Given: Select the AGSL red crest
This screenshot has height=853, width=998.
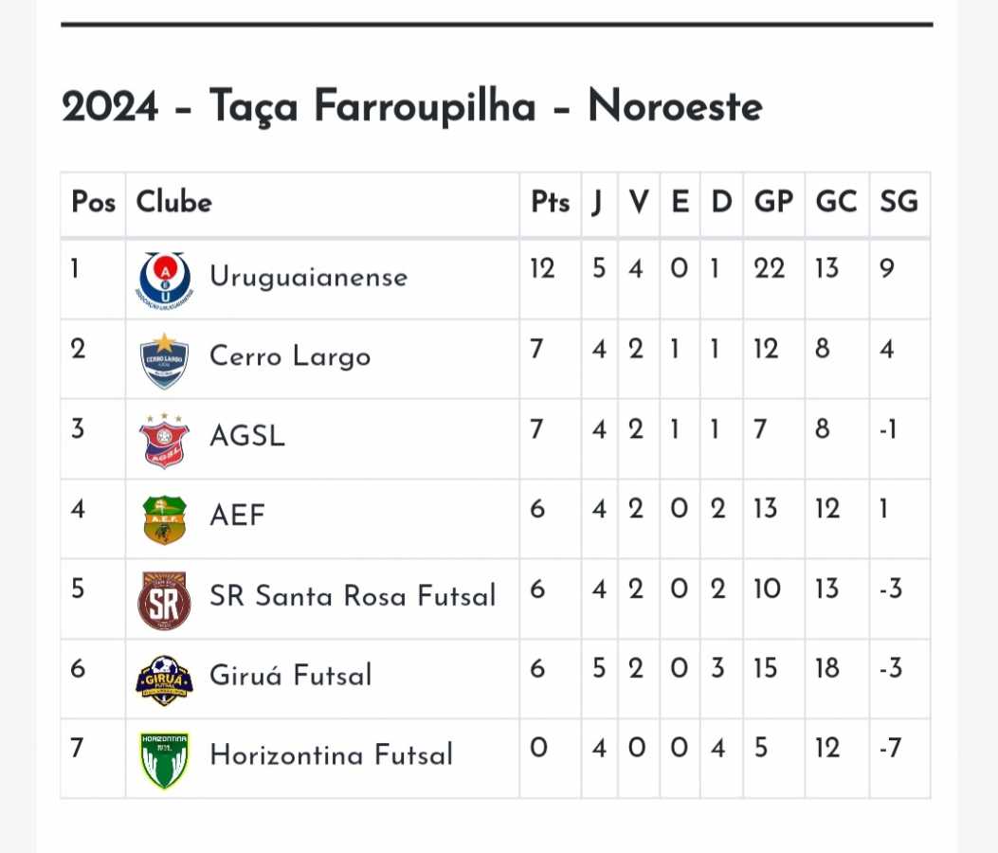Looking at the screenshot, I should (164, 441).
